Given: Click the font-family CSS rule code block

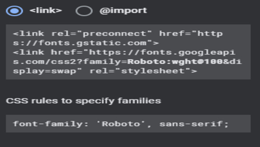Looking at the screenshot, I should tap(128, 124).
